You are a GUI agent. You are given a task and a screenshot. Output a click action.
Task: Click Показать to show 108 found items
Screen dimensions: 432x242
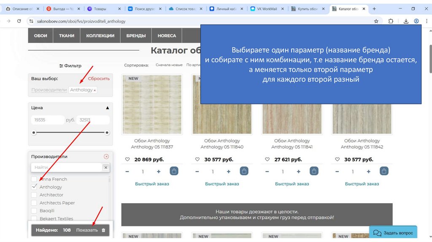click(x=87, y=230)
